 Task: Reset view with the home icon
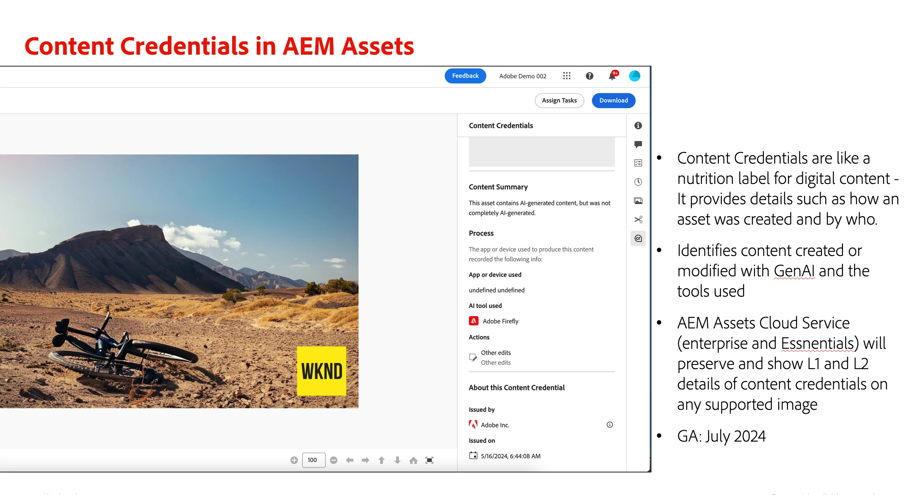coord(413,460)
